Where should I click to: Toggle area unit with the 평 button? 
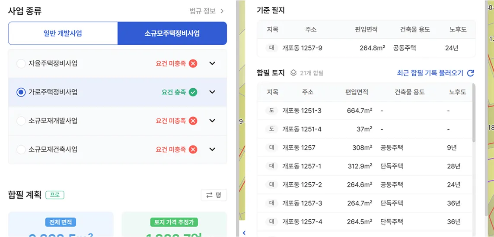click(214, 195)
